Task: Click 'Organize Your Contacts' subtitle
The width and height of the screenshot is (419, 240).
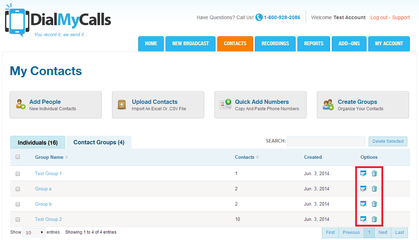Action: pyautogui.click(x=361, y=109)
